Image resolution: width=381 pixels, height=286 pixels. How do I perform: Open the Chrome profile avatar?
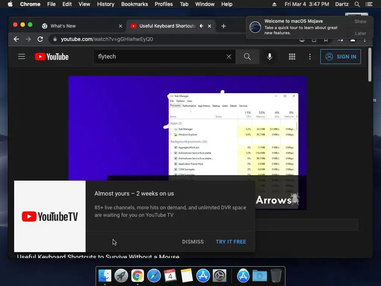(353, 40)
